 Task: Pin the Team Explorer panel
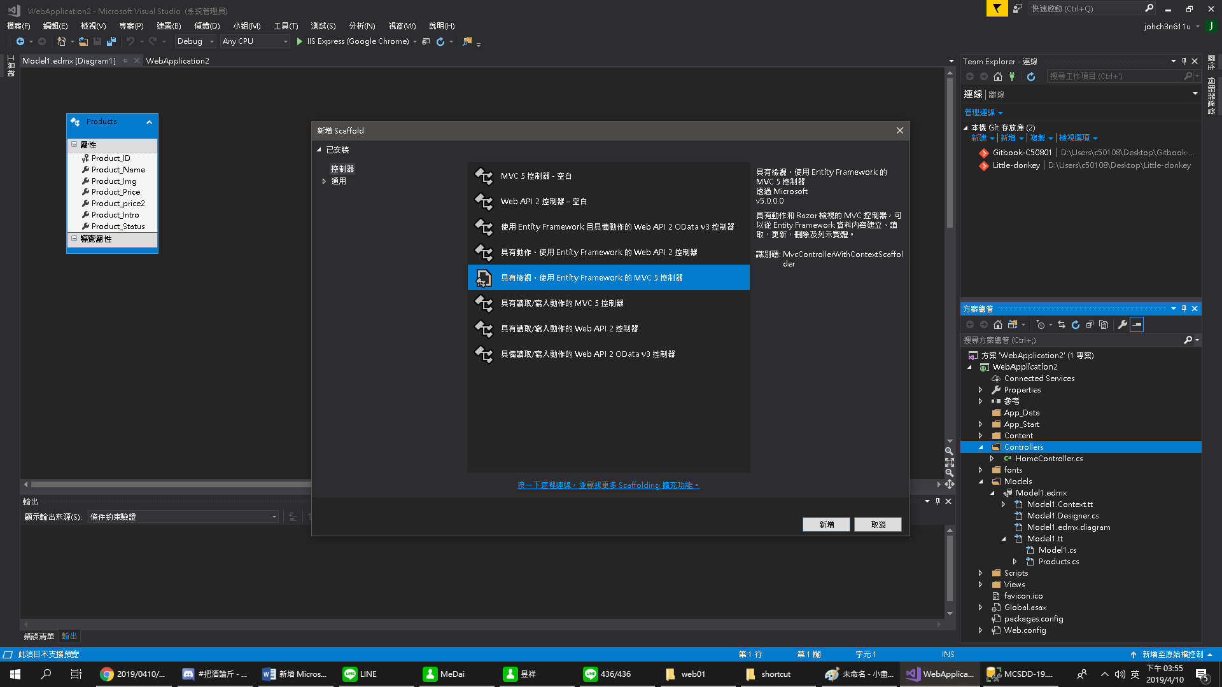1184,61
